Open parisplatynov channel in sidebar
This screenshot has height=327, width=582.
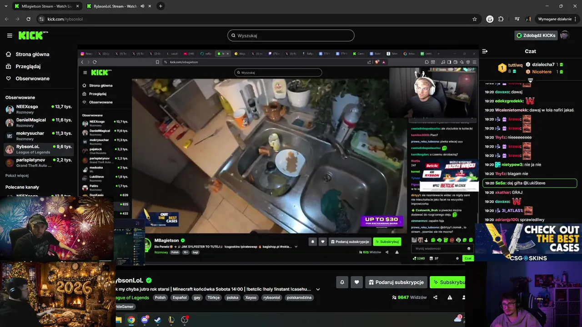pyautogui.click(x=39, y=162)
